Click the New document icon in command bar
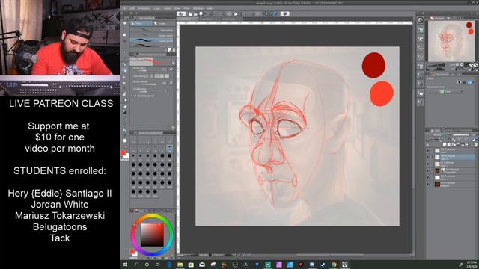 coord(190,13)
